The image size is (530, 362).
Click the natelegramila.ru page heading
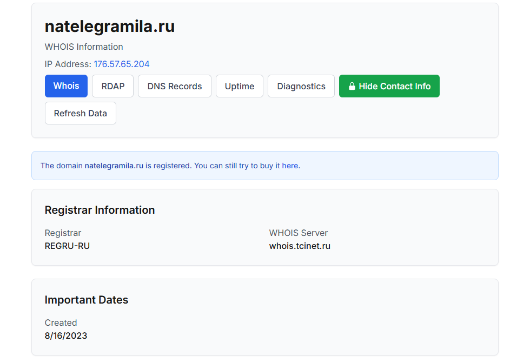(110, 27)
